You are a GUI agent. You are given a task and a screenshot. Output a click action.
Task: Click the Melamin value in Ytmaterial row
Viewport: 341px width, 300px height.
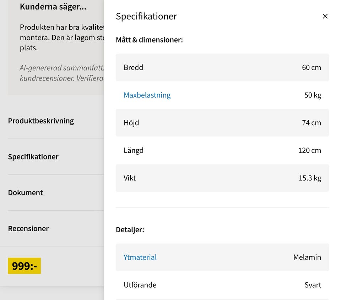(x=307, y=257)
